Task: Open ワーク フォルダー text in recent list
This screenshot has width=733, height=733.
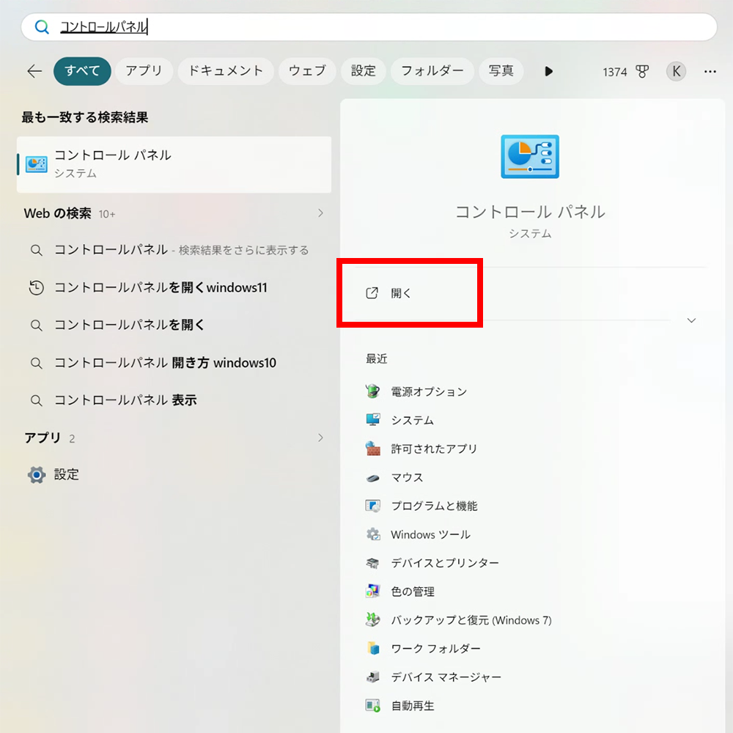Action: coord(435,649)
